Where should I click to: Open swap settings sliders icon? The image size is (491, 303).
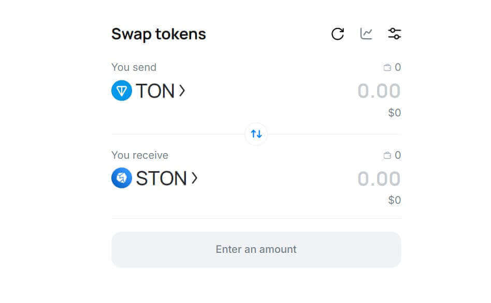(x=395, y=34)
